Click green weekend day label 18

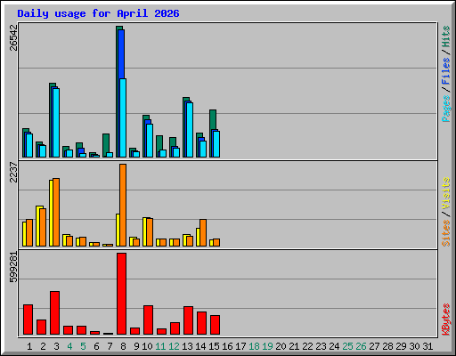(254, 346)
